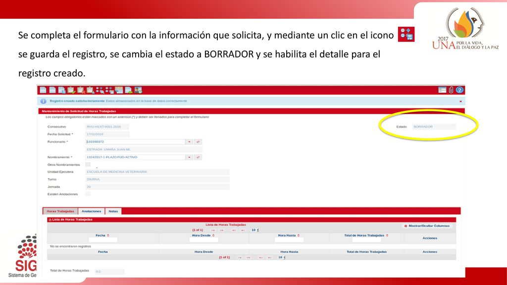This screenshot has width=507, height=285.
Task: Switch to the Horas Trabajadas tab
Action: click(x=60, y=211)
